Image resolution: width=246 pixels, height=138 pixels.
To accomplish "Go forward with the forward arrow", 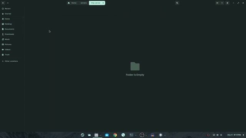I will (x=8, y=3).
